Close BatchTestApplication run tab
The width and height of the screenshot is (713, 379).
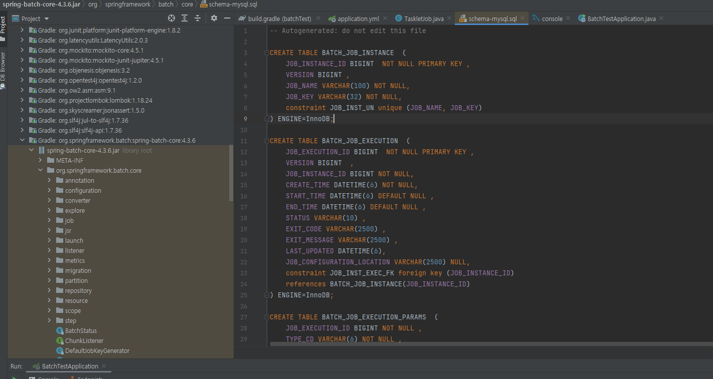104,366
